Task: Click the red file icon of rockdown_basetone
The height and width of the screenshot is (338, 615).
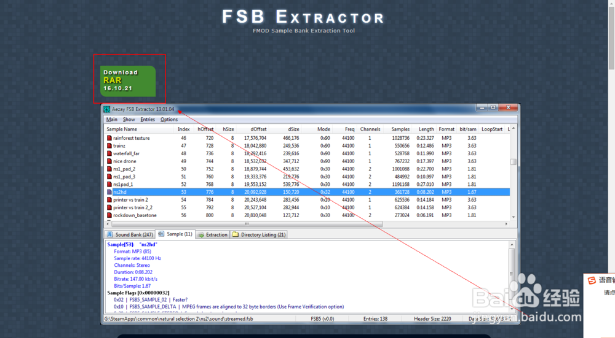Action: [x=109, y=215]
